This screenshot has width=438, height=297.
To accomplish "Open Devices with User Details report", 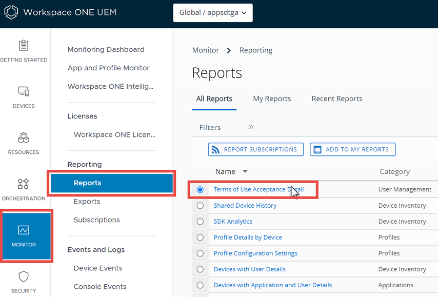I will pos(250,269).
